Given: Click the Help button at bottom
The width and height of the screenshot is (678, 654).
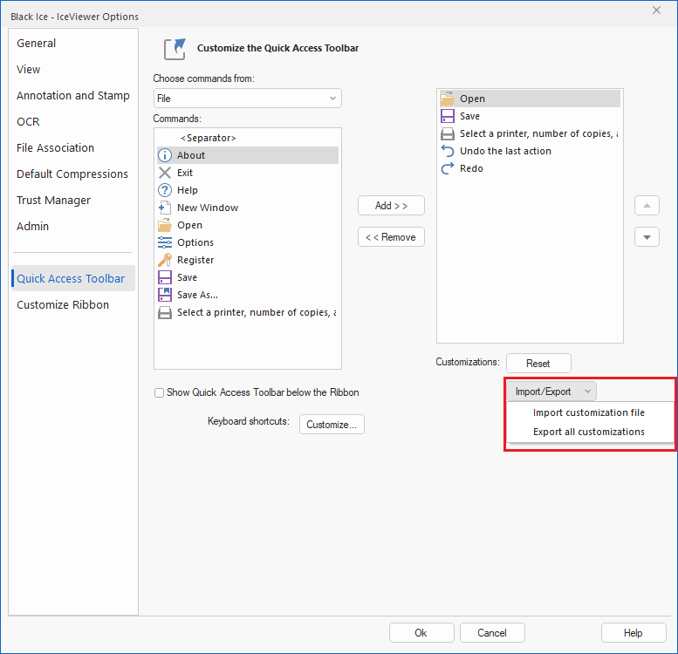Looking at the screenshot, I should [x=633, y=633].
